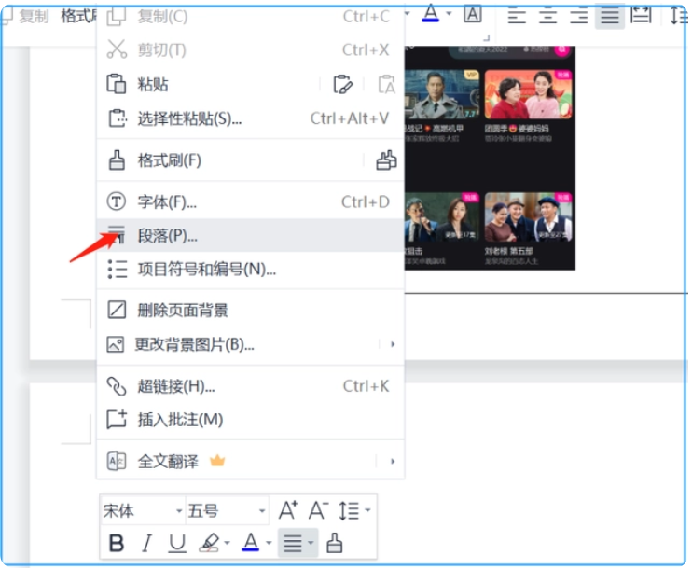
Task: Toggle justify alignment in ribbon
Action: [x=610, y=17]
